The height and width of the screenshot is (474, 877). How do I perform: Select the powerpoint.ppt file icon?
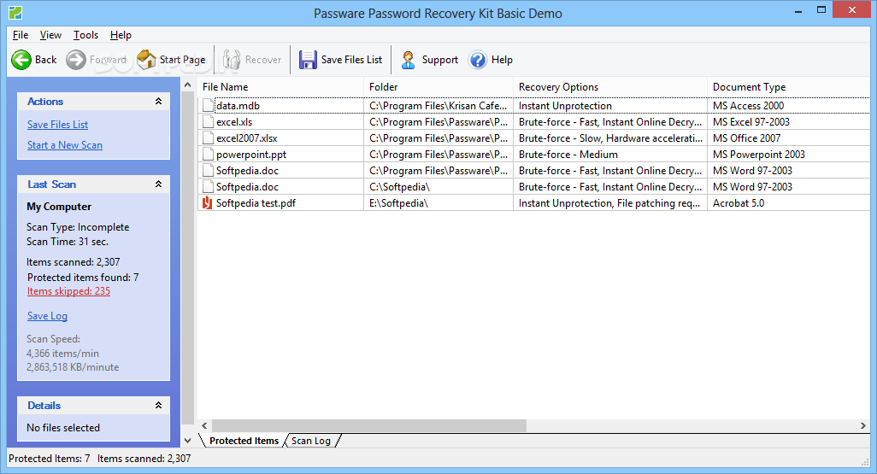(x=208, y=155)
